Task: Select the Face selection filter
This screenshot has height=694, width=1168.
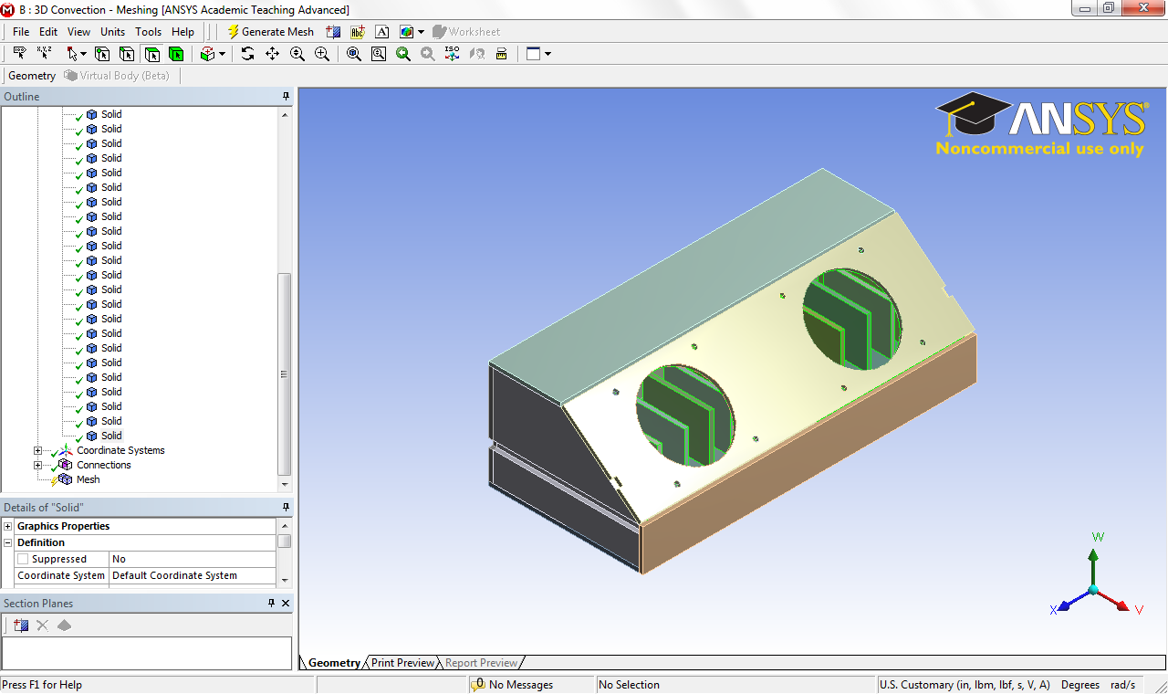Action: (x=151, y=54)
